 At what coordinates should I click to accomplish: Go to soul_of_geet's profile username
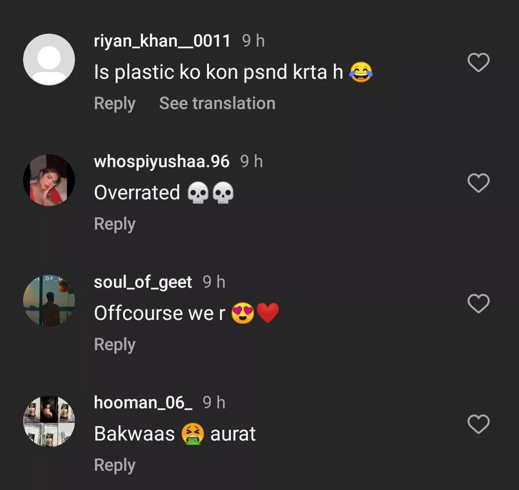pos(143,282)
